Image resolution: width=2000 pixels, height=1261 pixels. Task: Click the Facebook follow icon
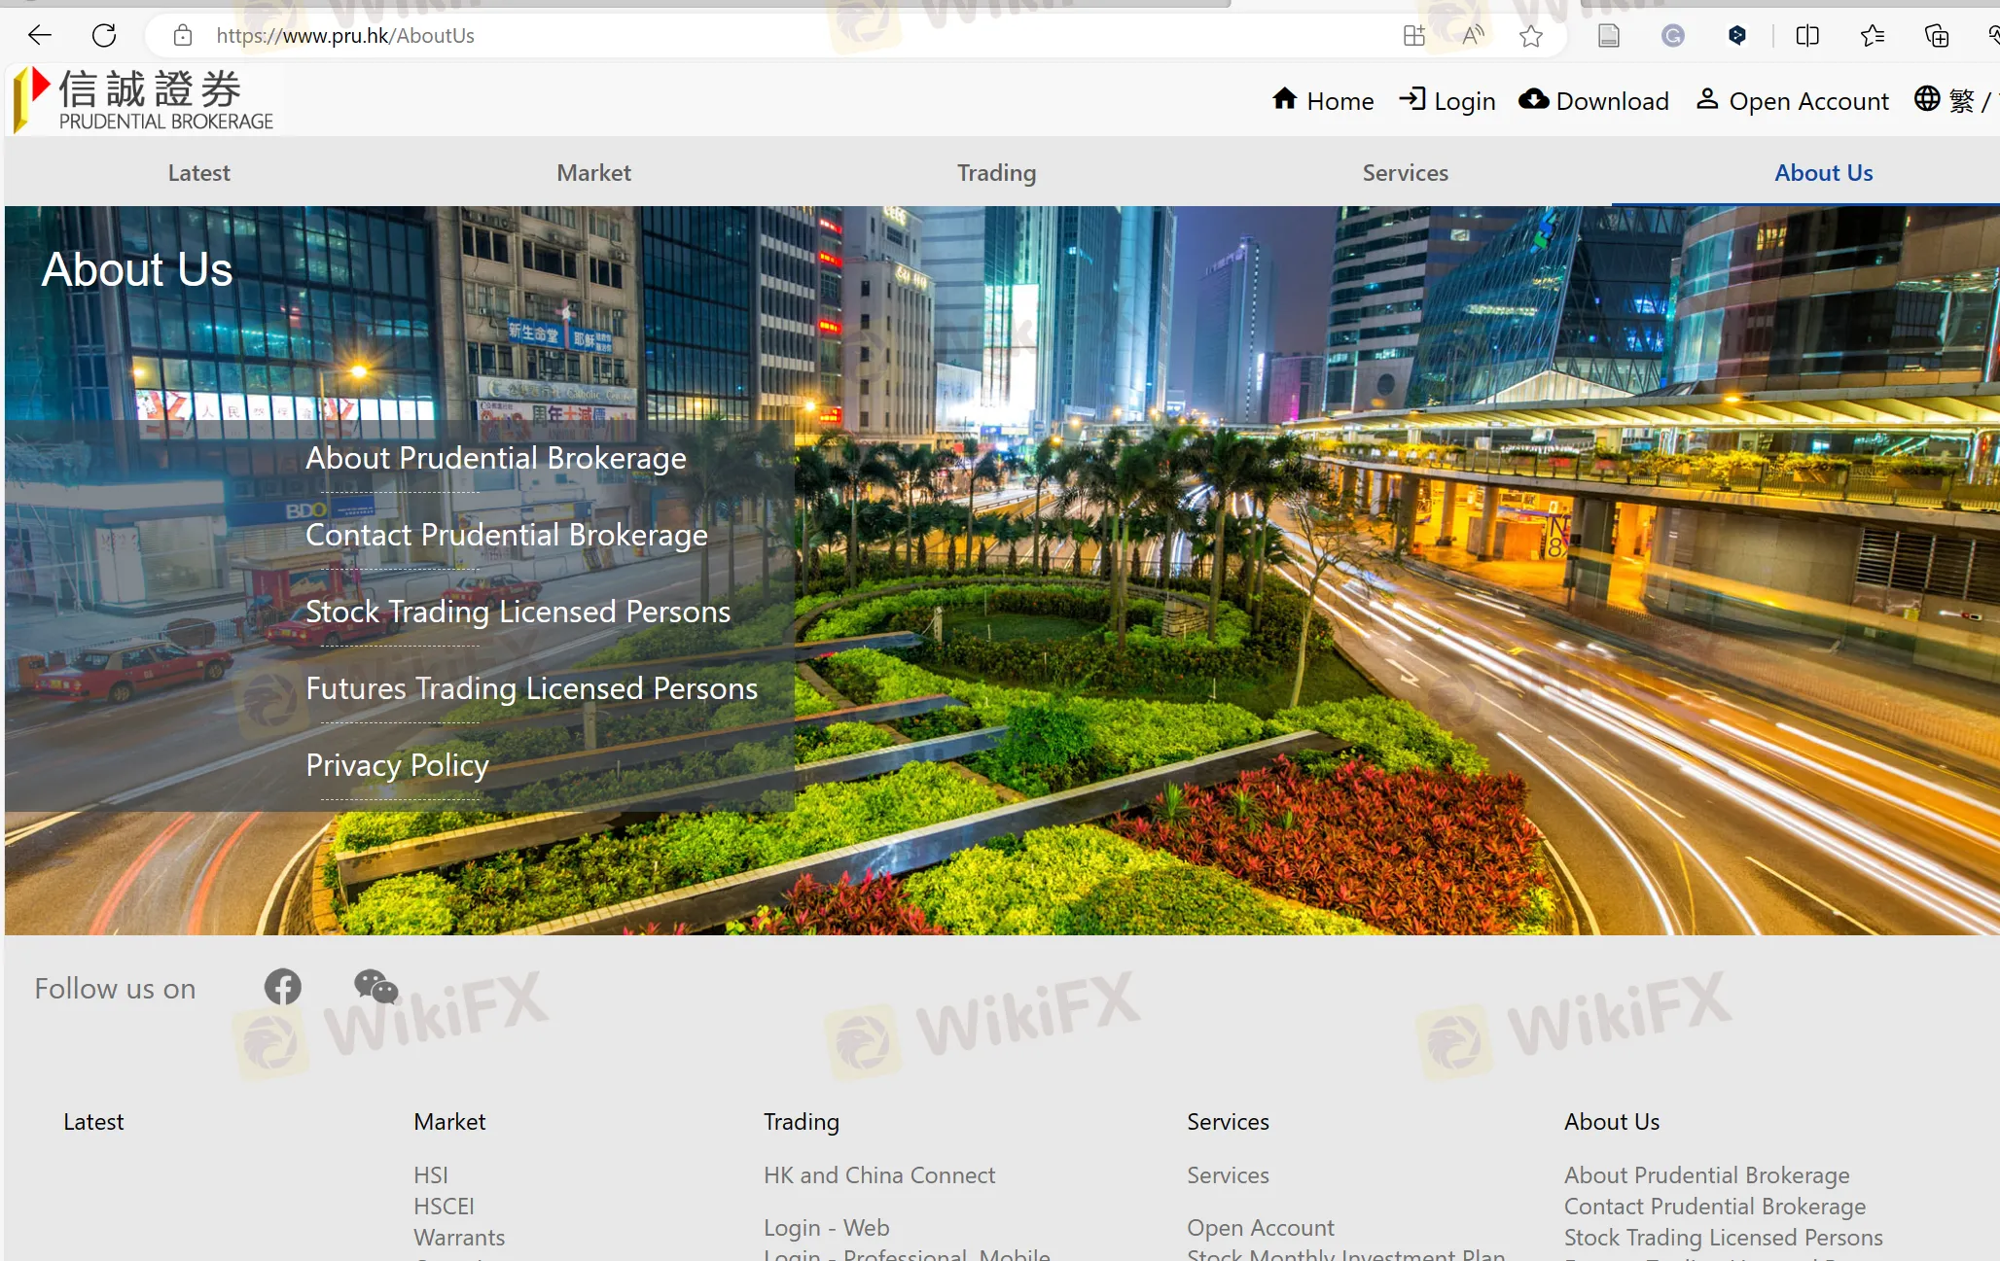tap(282, 987)
